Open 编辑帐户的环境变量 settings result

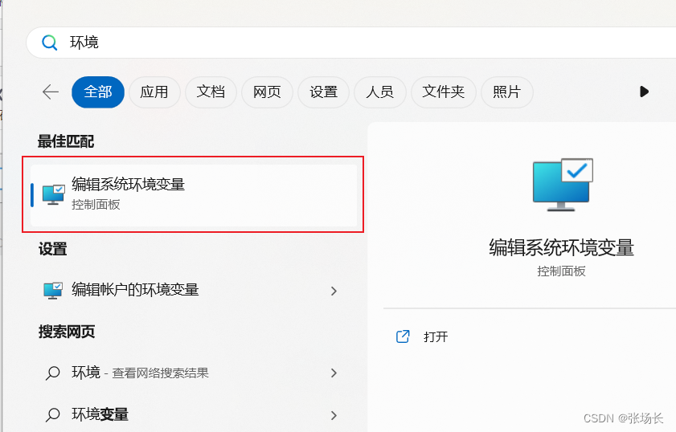coord(193,290)
